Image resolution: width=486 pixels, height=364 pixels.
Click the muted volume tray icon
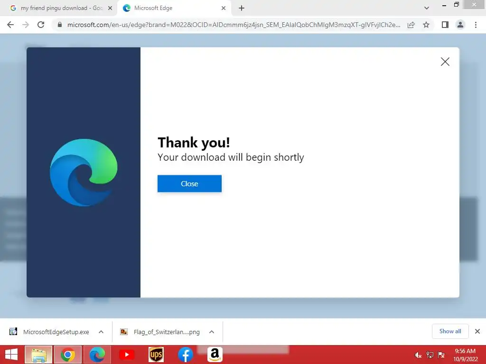tap(418, 355)
